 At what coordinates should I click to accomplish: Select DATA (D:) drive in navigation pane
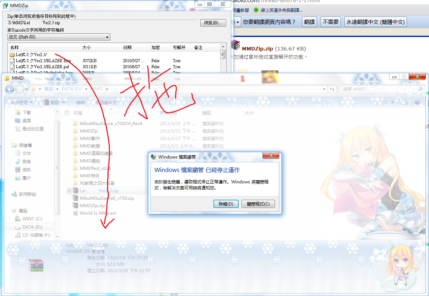[29, 227]
